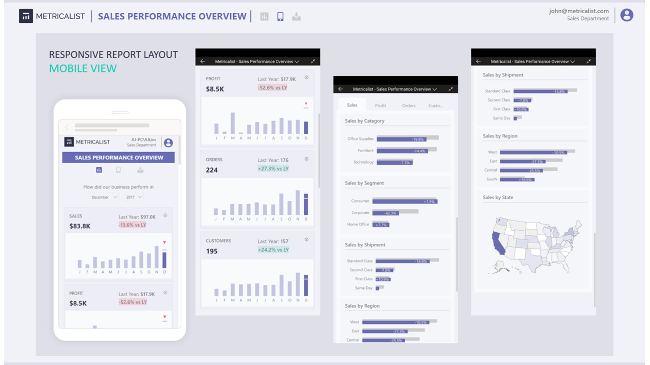Click the SALES PERFORMANCE OVERVIEW banner button

coord(118,157)
